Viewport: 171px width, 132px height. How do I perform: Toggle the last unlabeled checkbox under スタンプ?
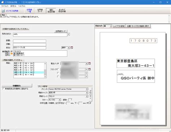(x=58, y=76)
